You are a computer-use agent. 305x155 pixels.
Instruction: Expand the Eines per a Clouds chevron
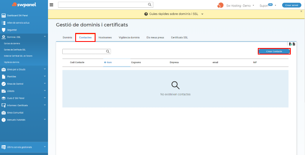[x=45, y=69]
